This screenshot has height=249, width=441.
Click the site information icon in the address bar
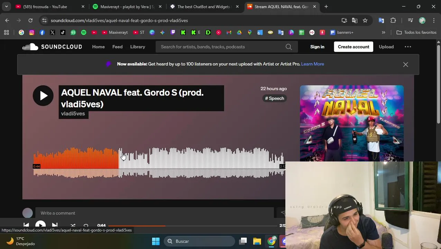coord(44,20)
